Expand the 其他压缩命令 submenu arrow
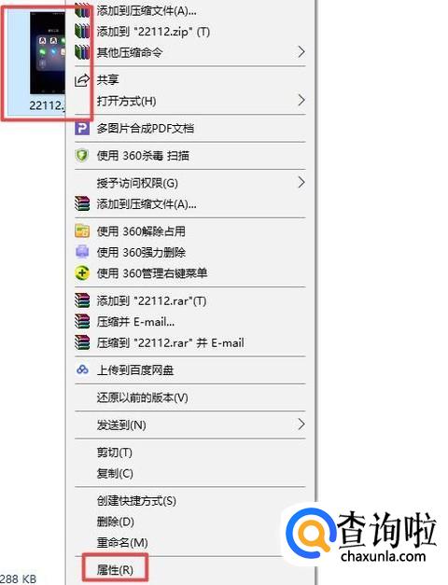The width and height of the screenshot is (448, 585). 301,52
